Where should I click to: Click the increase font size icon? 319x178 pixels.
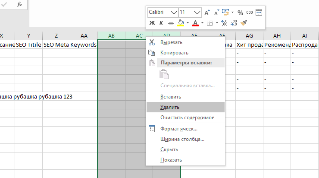[x=207, y=13]
